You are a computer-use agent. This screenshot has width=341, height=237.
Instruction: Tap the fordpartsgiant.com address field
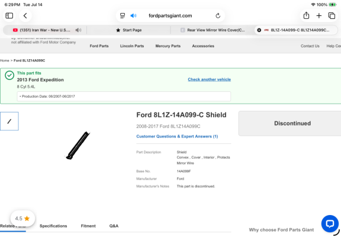170,15
